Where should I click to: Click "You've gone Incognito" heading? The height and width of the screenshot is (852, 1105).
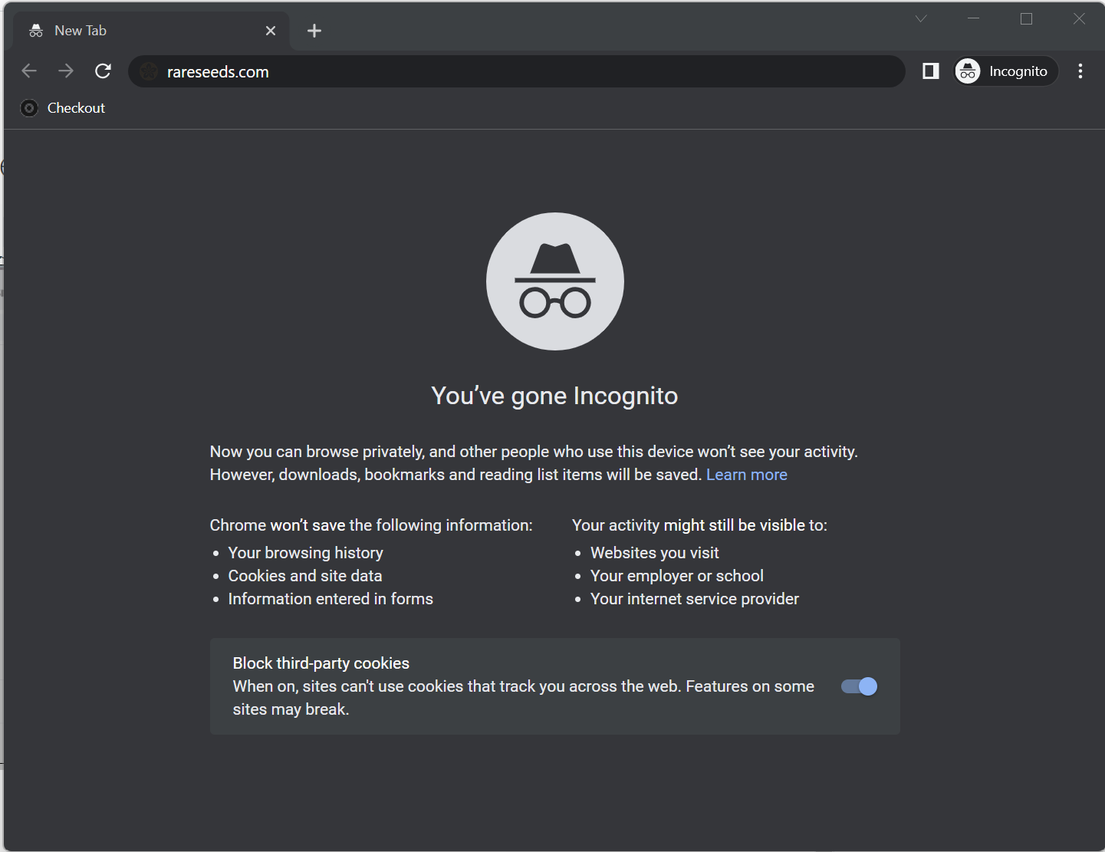pyautogui.click(x=554, y=396)
